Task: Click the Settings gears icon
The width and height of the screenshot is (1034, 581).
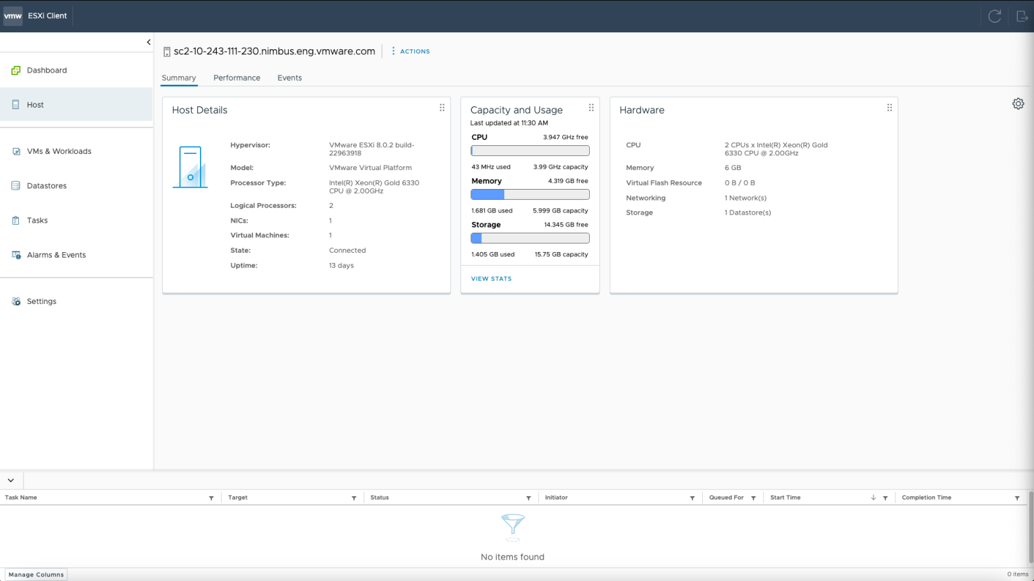Action: [16, 301]
